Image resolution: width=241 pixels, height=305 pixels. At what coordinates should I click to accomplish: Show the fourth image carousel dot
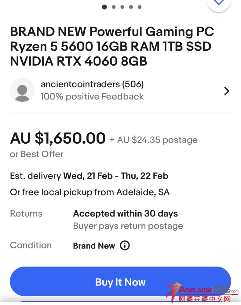[x=131, y=7]
